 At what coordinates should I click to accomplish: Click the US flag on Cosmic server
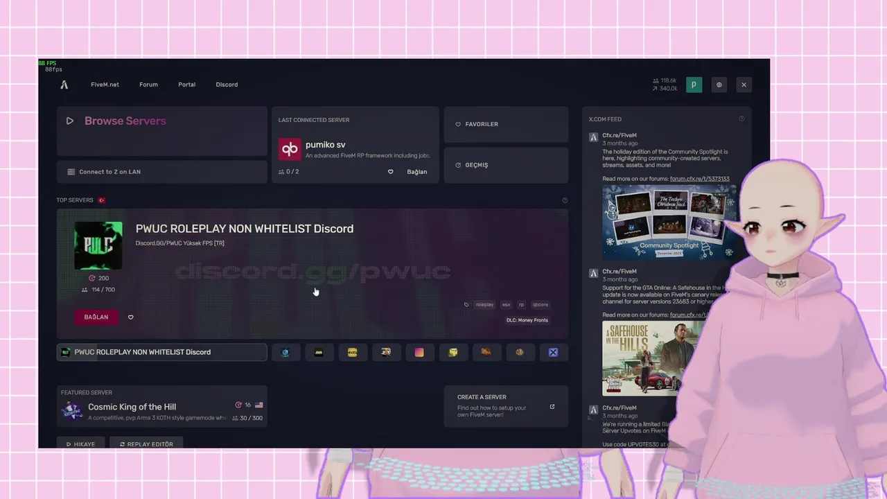[258, 405]
